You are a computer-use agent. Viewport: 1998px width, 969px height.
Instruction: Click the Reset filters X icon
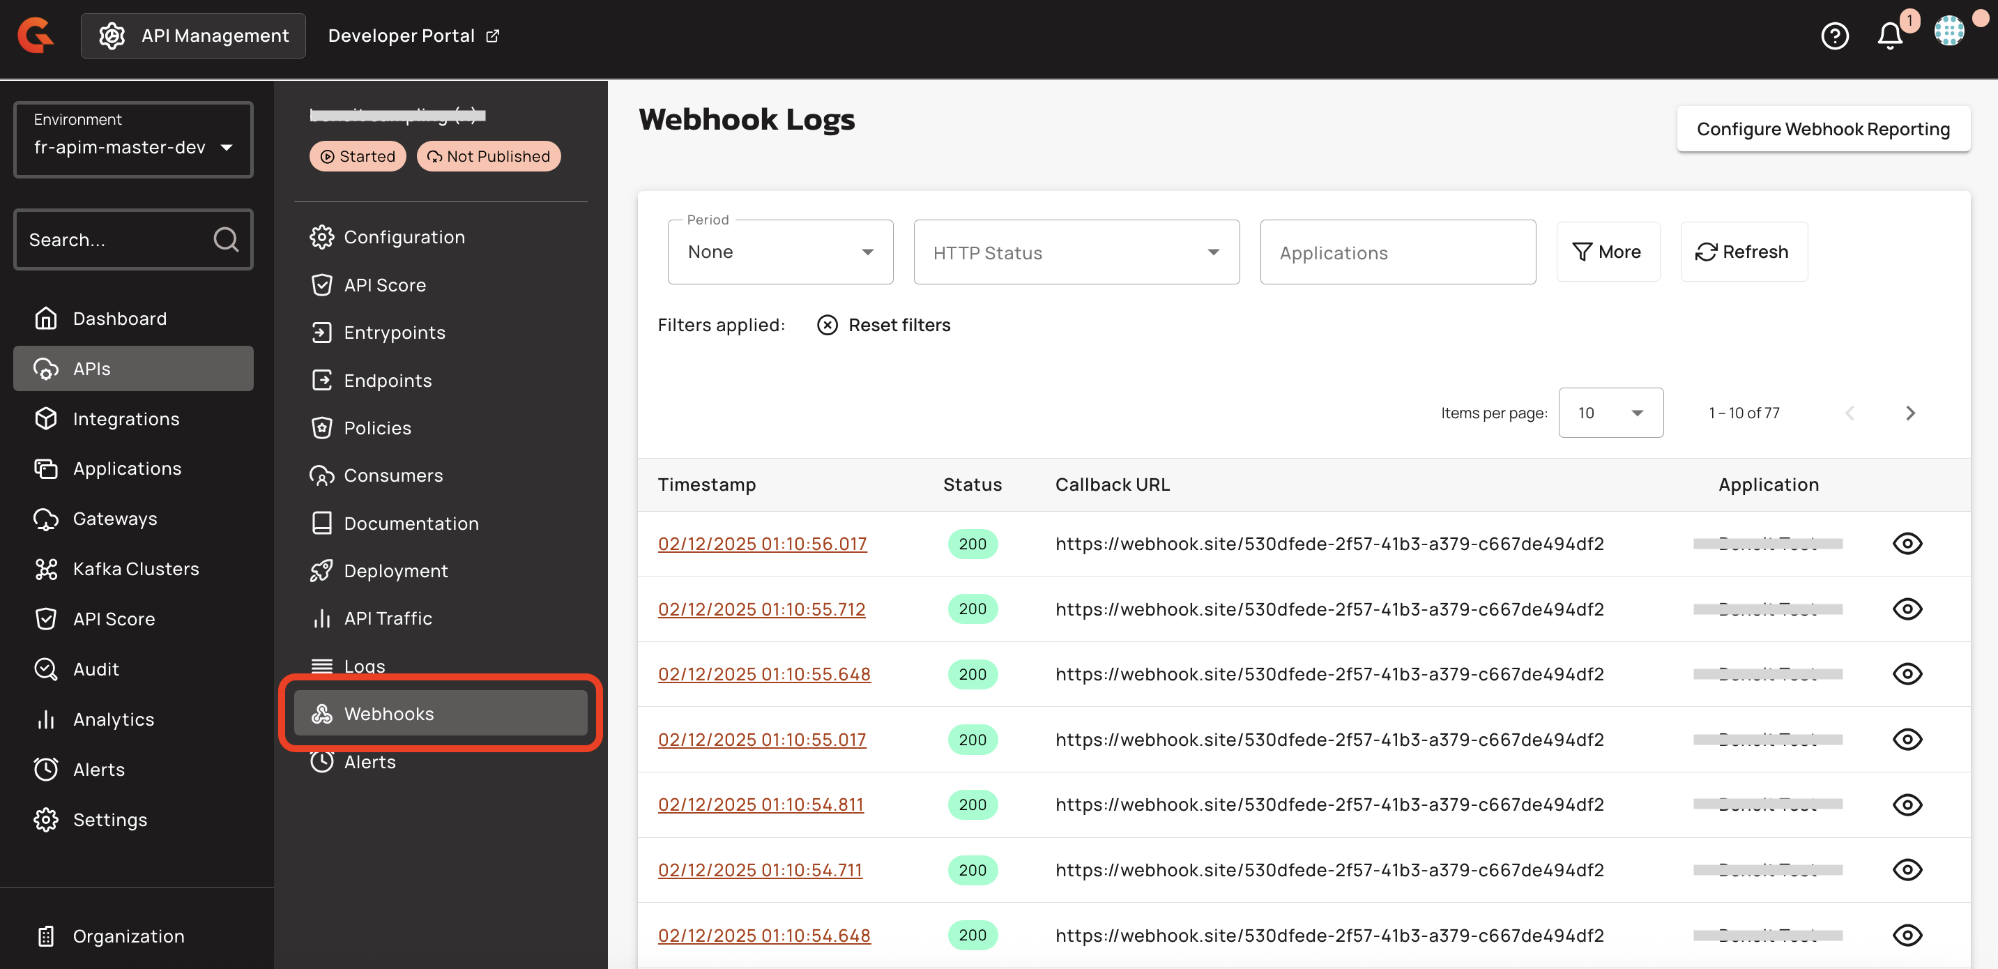tap(827, 325)
